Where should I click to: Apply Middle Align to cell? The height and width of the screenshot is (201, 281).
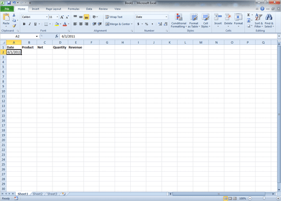(x=81, y=17)
